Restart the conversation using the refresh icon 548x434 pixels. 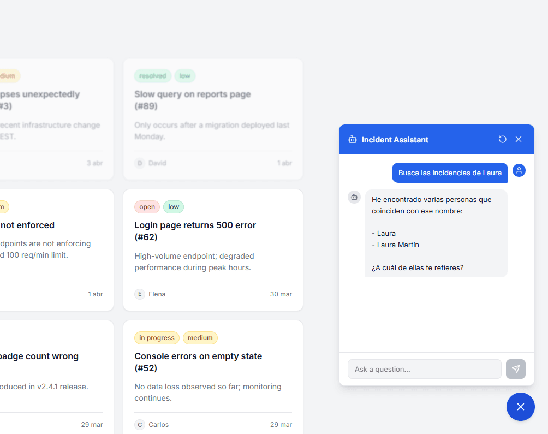point(502,139)
